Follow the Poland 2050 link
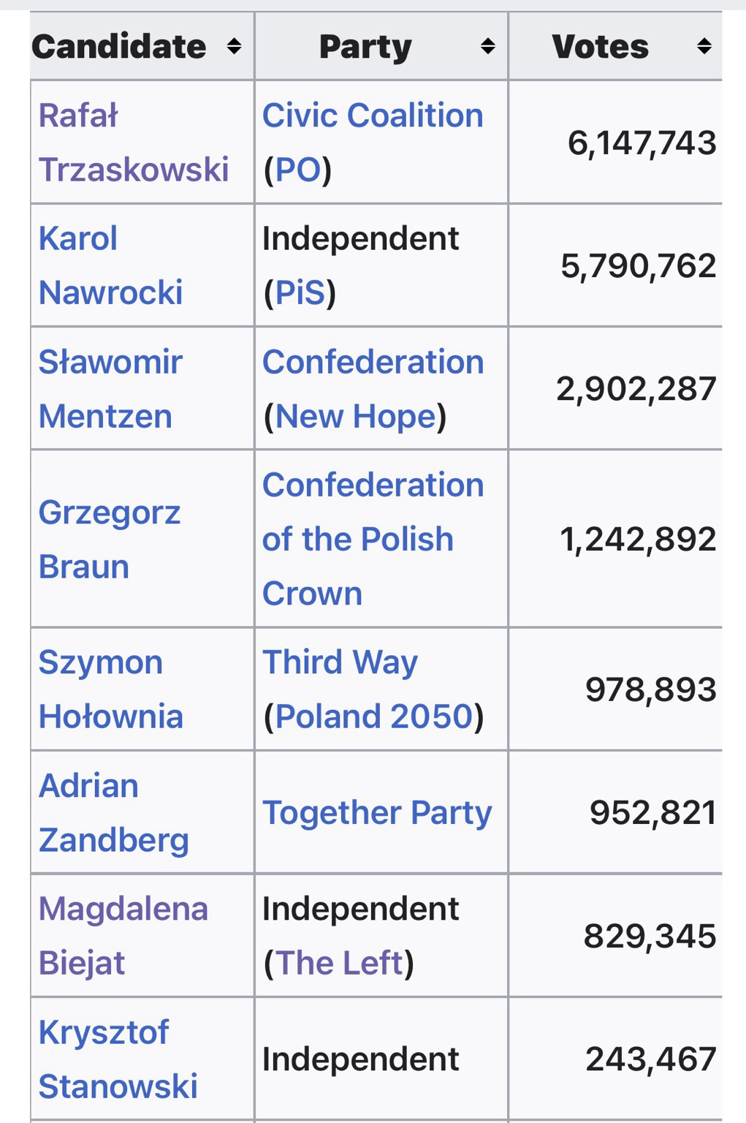This screenshot has width=746, height=1123. (x=375, y=716)
